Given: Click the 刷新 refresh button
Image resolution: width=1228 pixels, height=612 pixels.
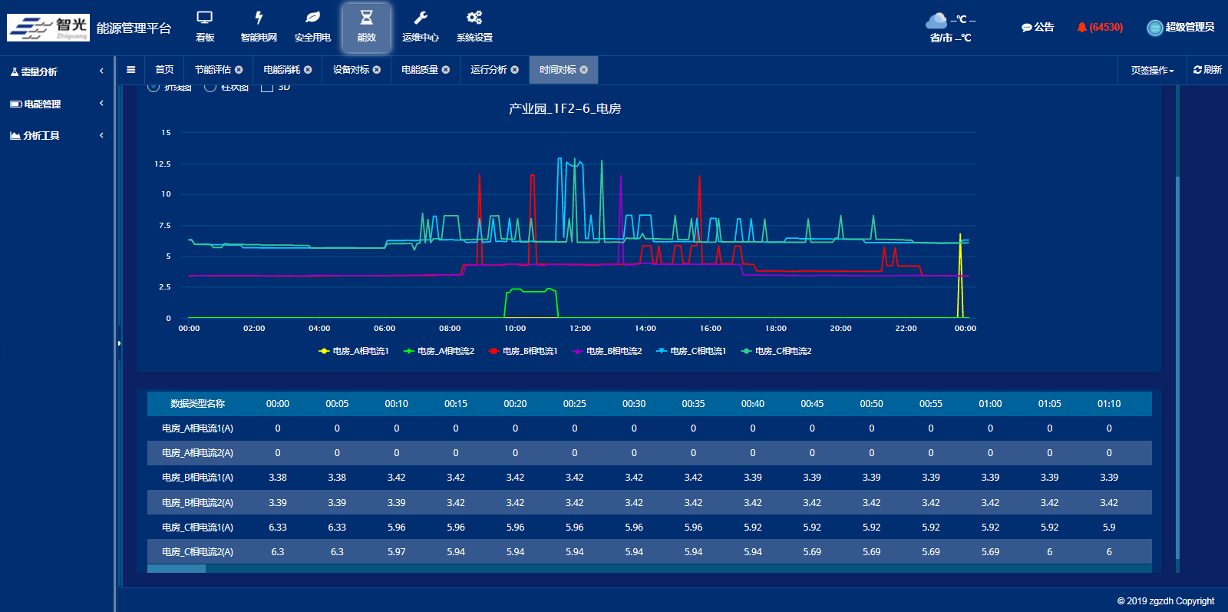Looking at the screenshot, I should coord(1207,70).
